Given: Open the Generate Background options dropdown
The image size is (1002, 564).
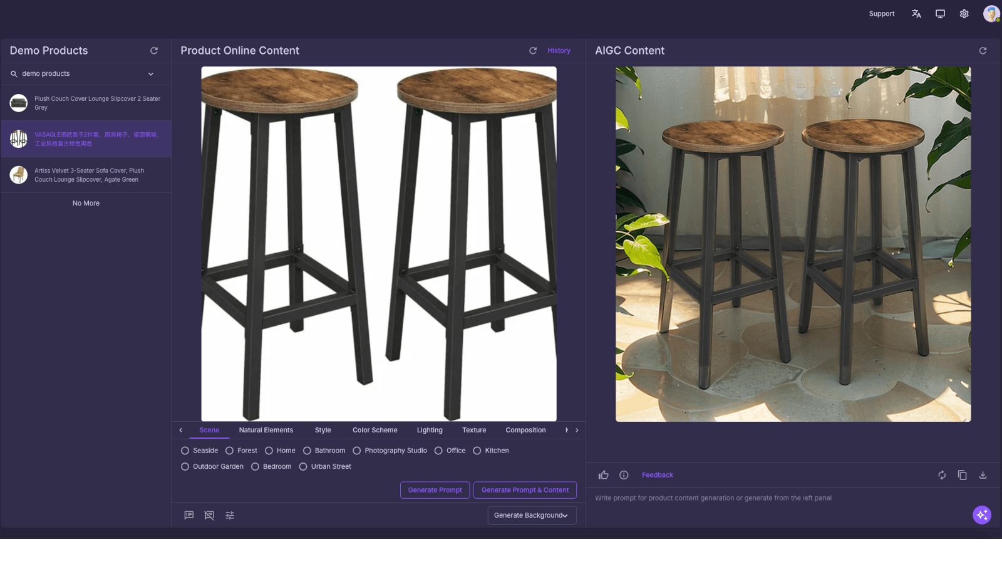Looking at the screenshot, I should tap(531, 514).
